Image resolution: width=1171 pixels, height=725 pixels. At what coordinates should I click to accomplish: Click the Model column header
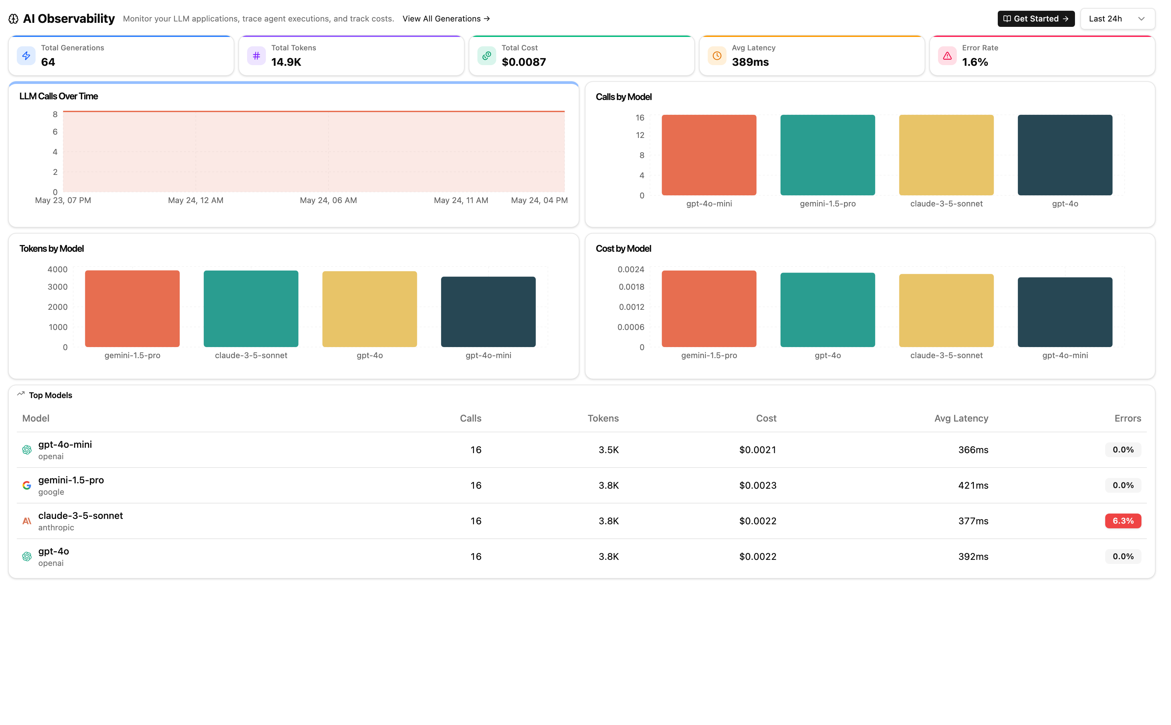click(36, 418)
